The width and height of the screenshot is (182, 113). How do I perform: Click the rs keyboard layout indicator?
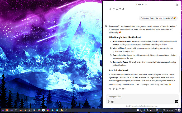click(160, 110)
